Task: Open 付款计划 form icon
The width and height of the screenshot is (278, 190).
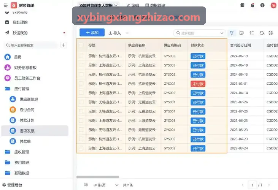Action: coord(13,120)
